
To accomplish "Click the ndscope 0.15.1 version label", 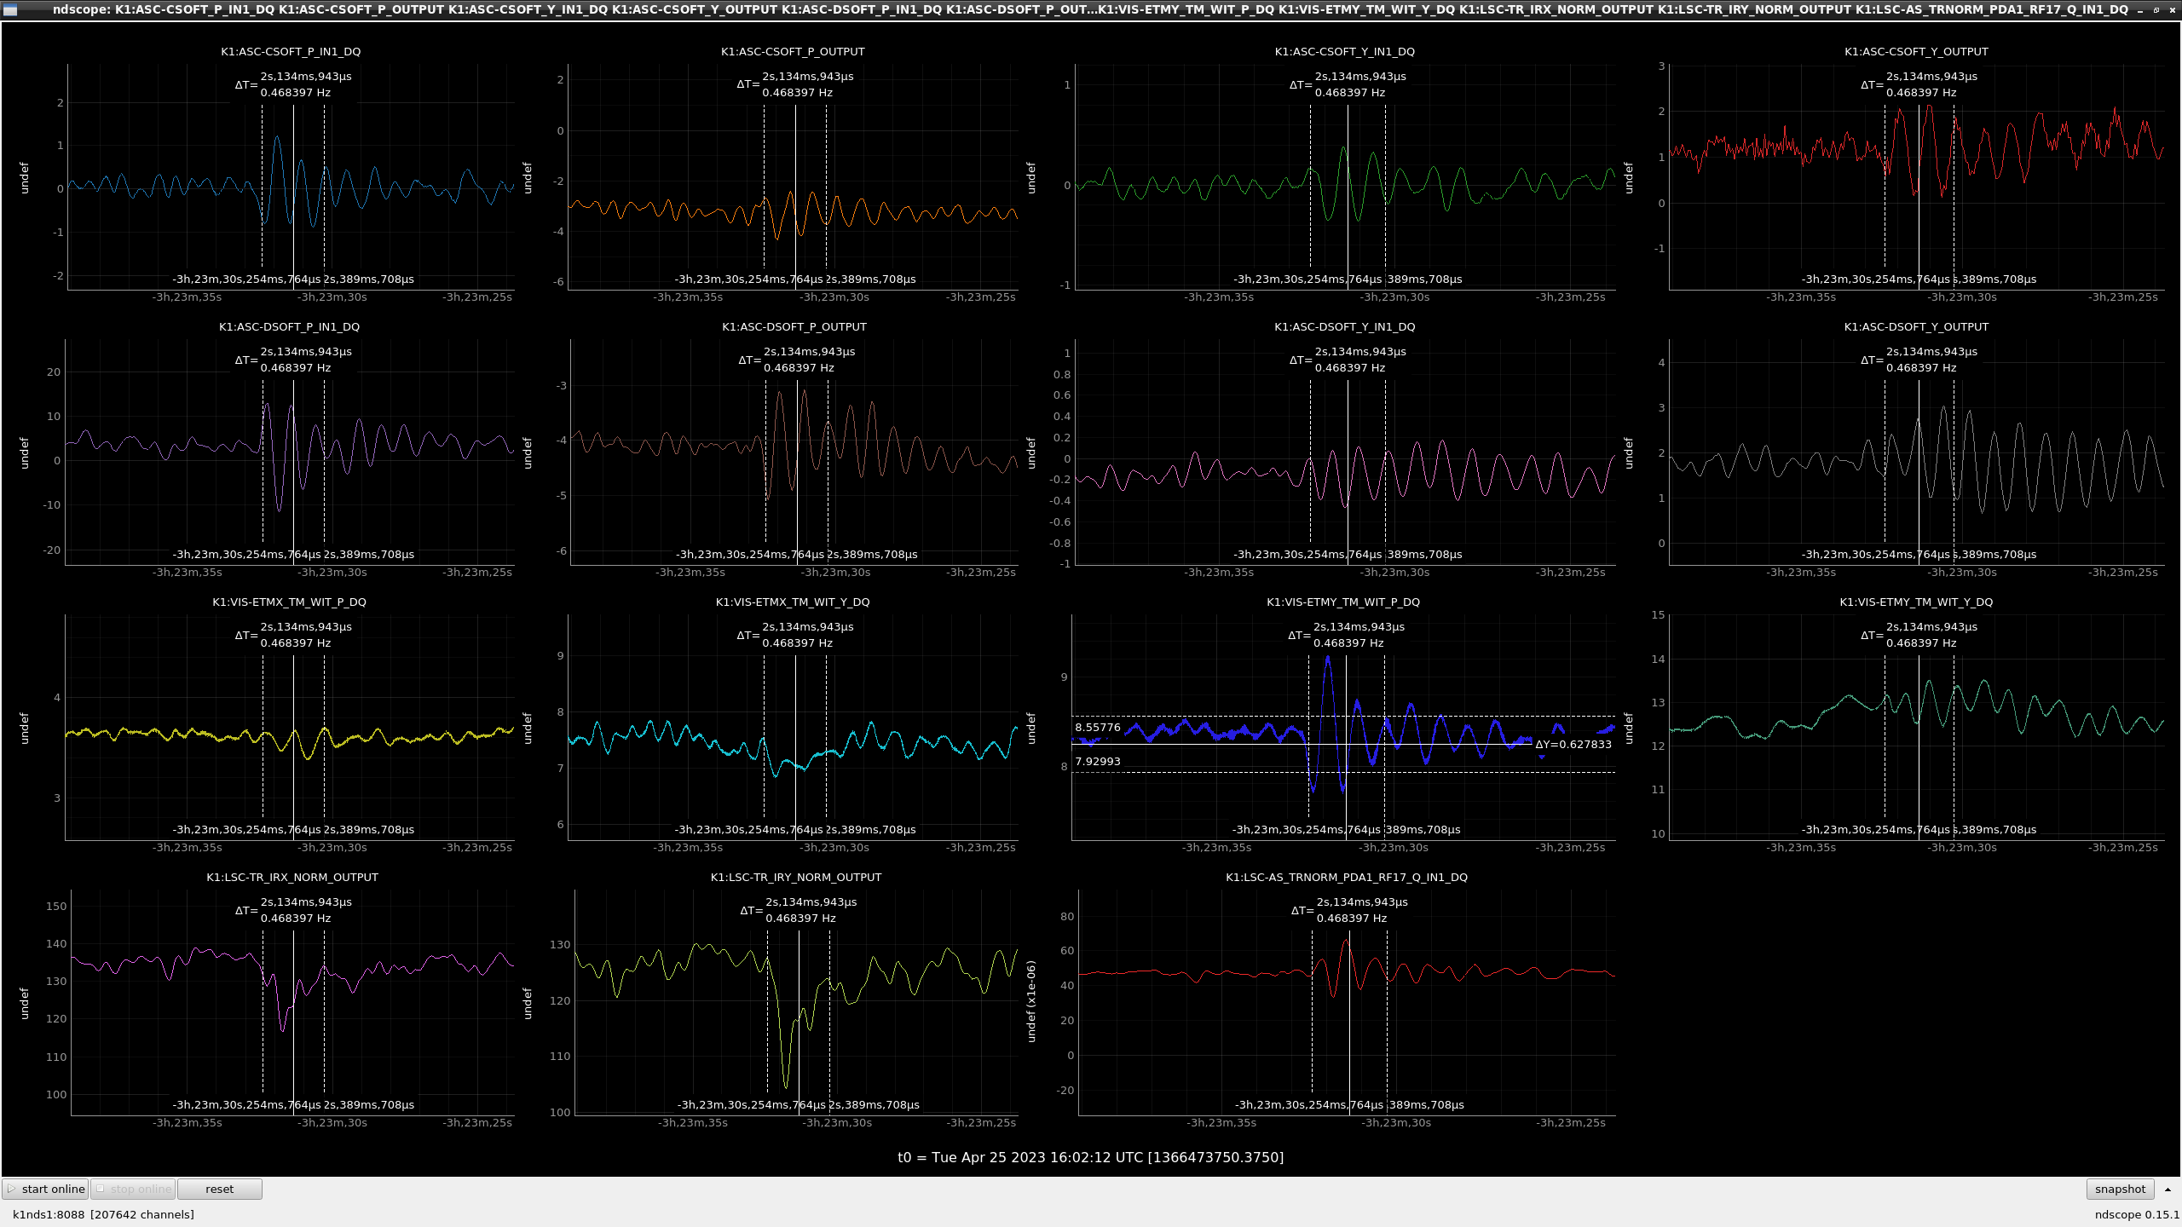I will [x=2136, y=1214].
